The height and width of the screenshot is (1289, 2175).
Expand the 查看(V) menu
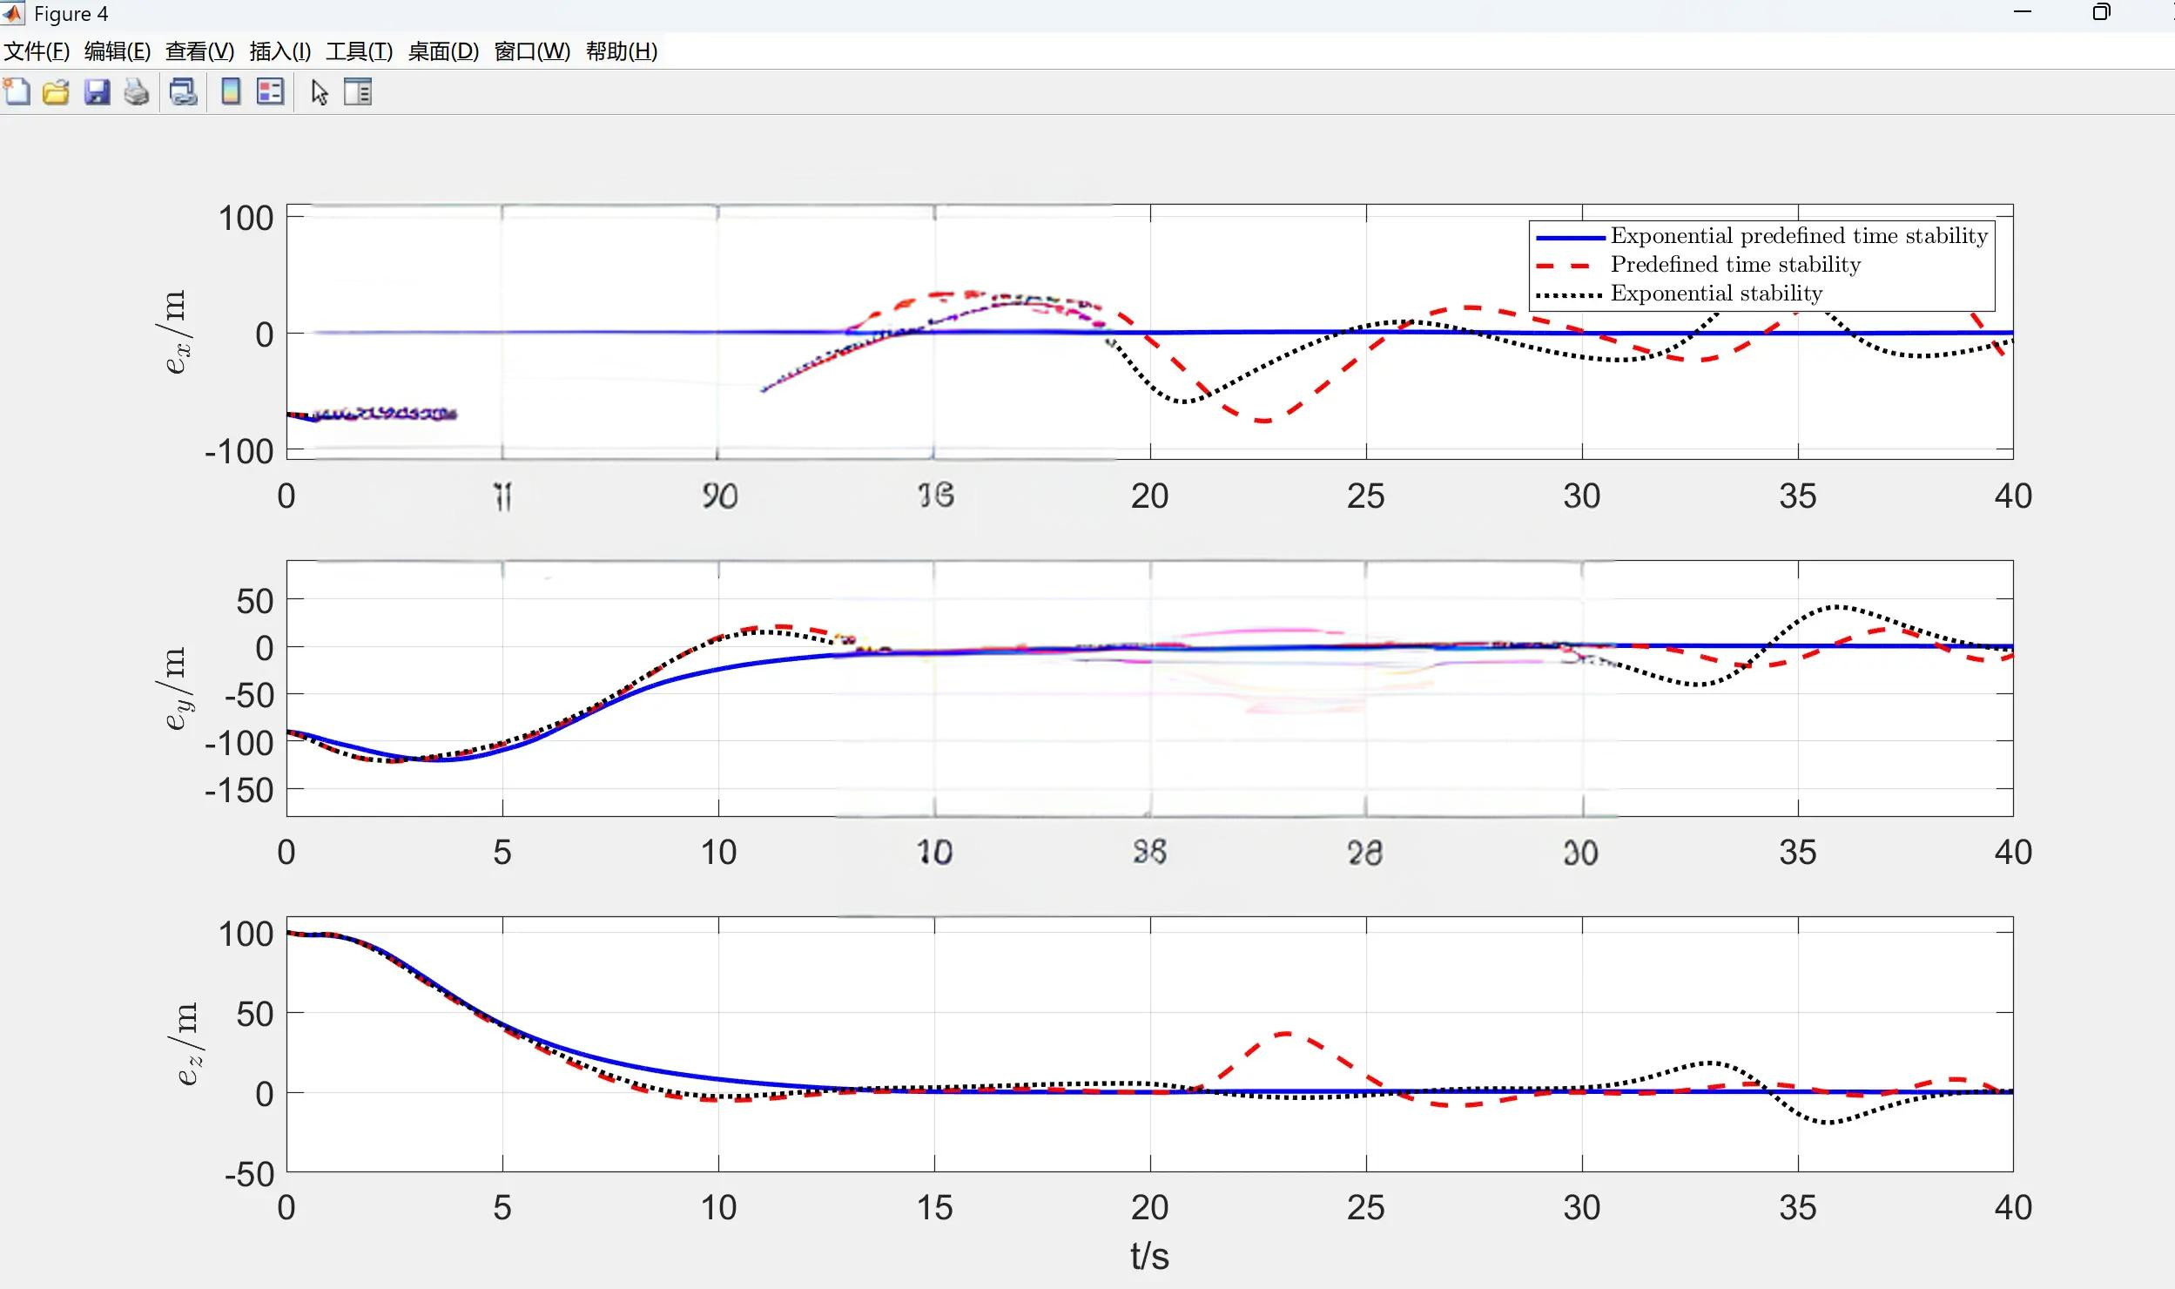pos(199,51)
